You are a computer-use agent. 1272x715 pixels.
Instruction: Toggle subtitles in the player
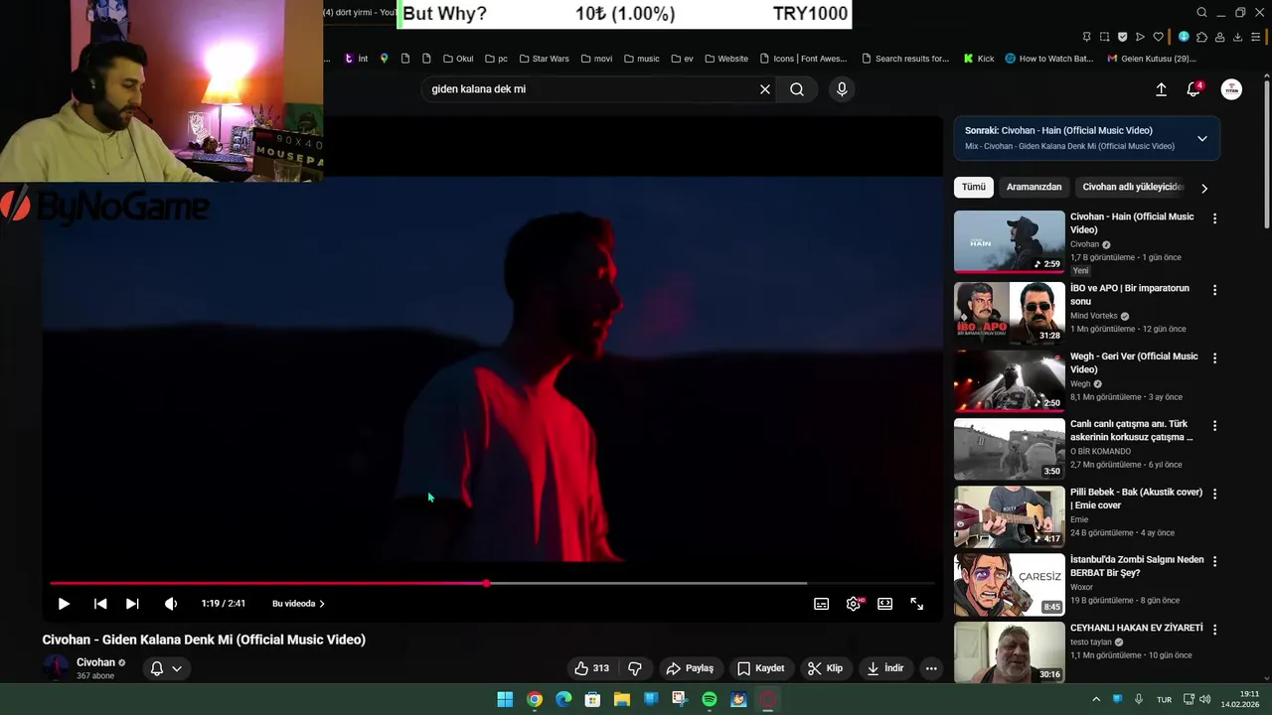(822, 604)
